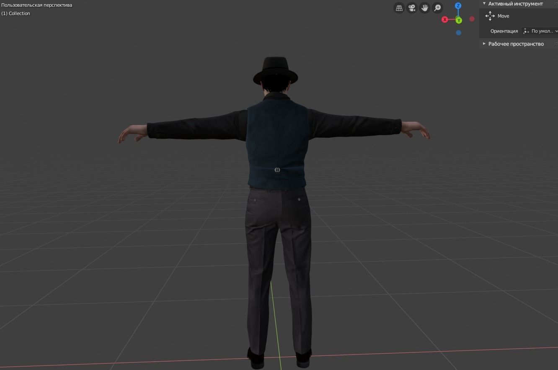Screen dimensions: 558x370
Task: Click the green Y axis gizmo handle
Action: coord(459,20)
